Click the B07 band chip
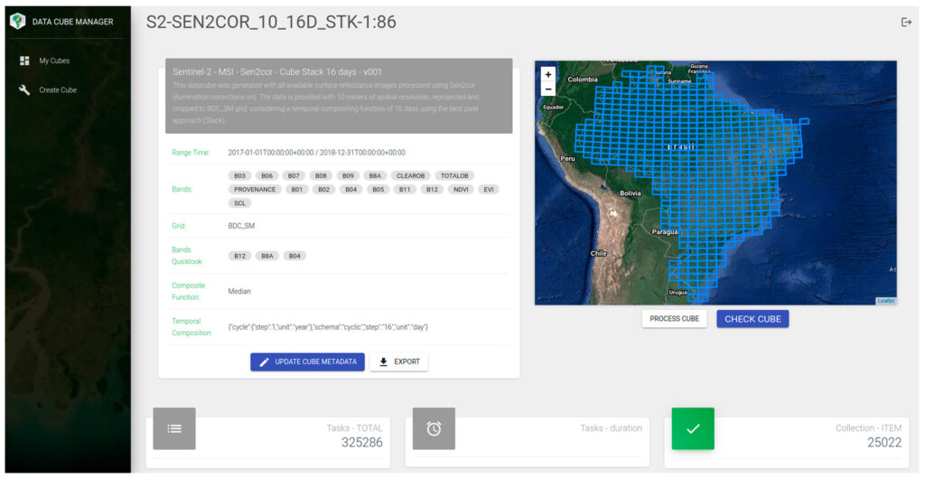Viewport: 925px width, 478px height. click(x=294, y=176)
